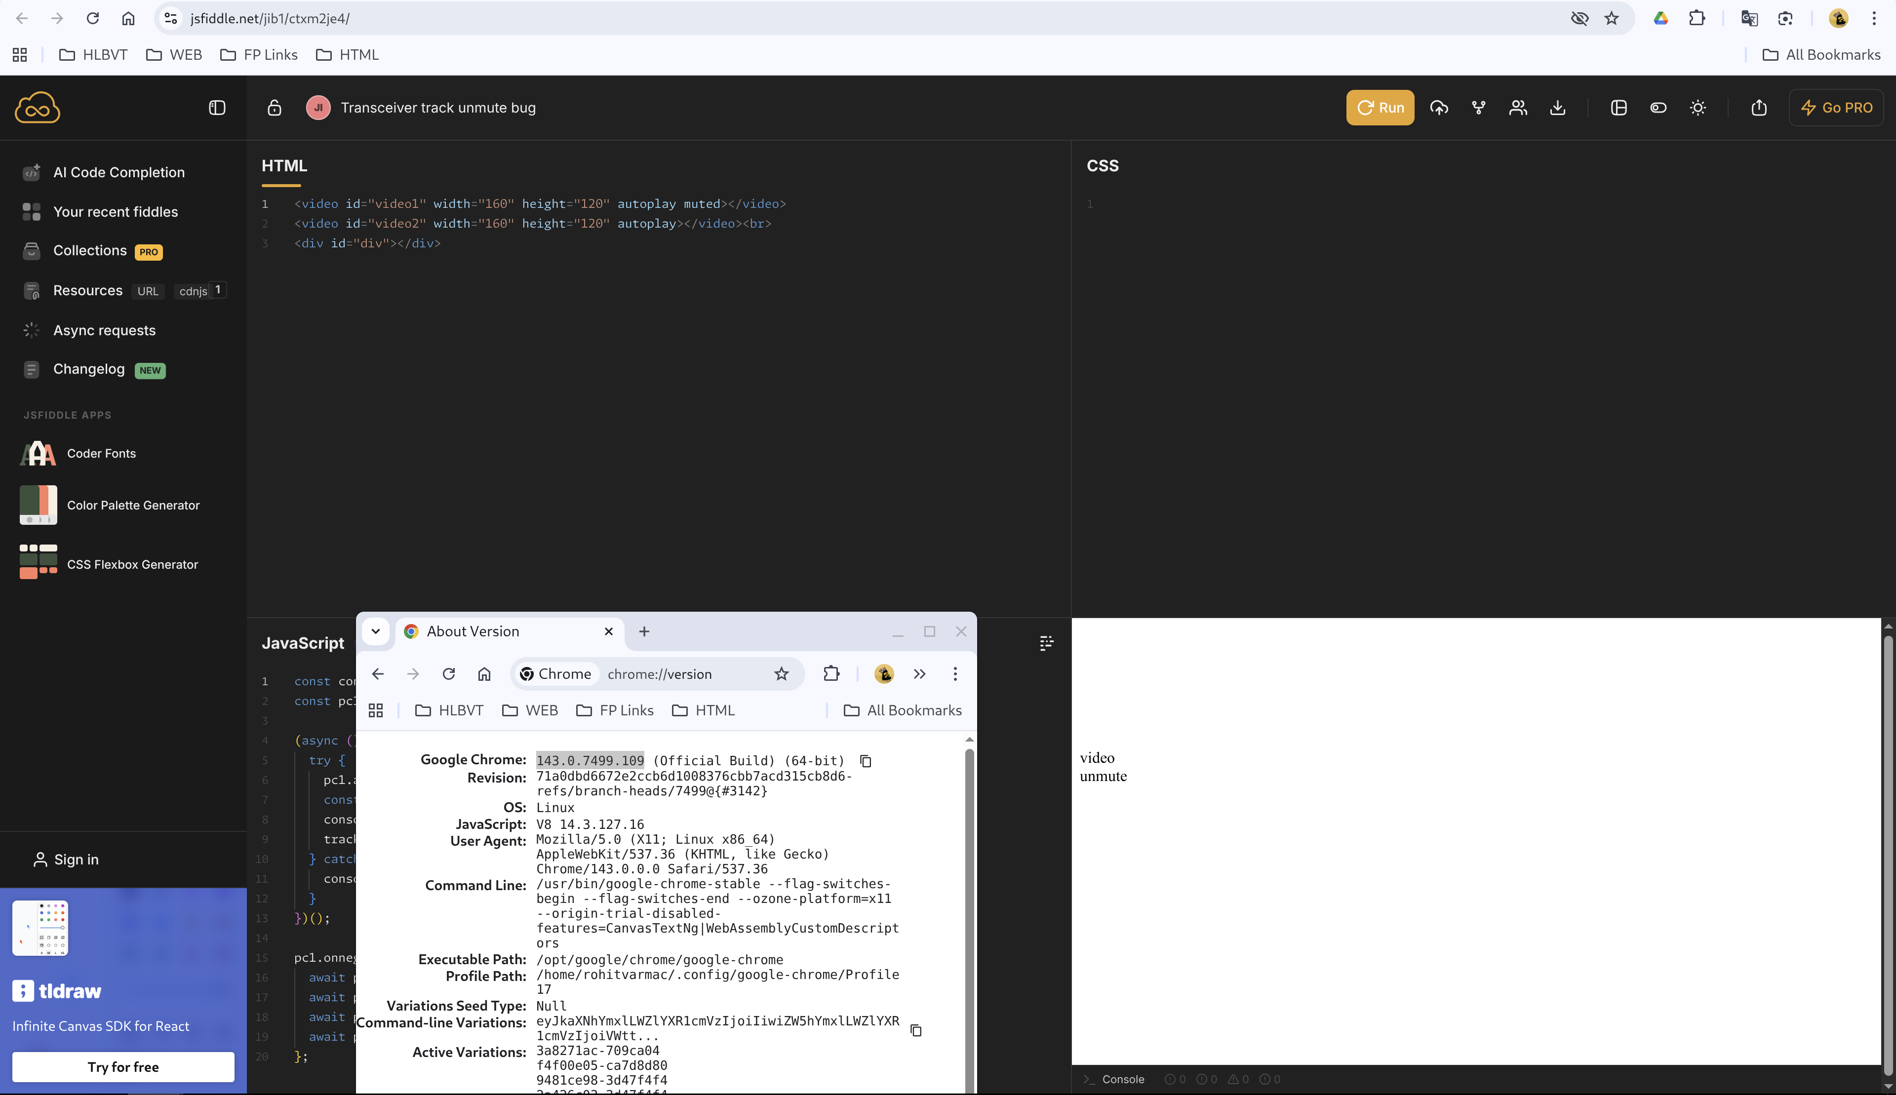The height and width of the screenshot is (1095, 1896).
Task: Toggle the light theme sun icon
Action: point(1698,108)
